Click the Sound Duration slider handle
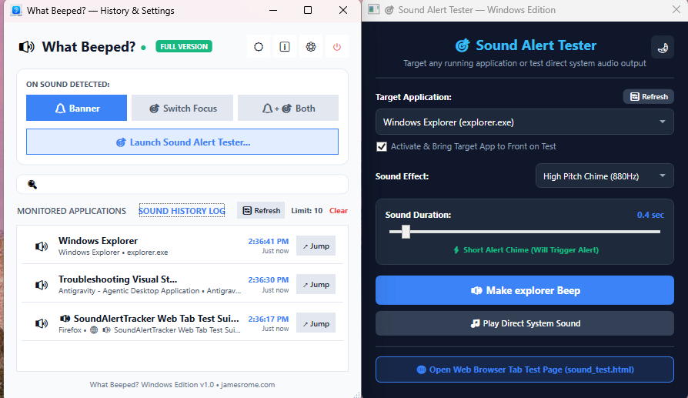The height and width of the screenshot is (398, 688). [406, 232]
